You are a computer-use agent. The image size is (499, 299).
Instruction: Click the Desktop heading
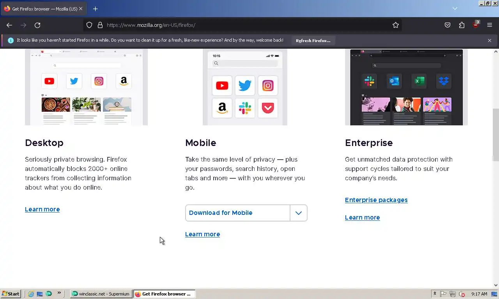[x=44, y=143]
